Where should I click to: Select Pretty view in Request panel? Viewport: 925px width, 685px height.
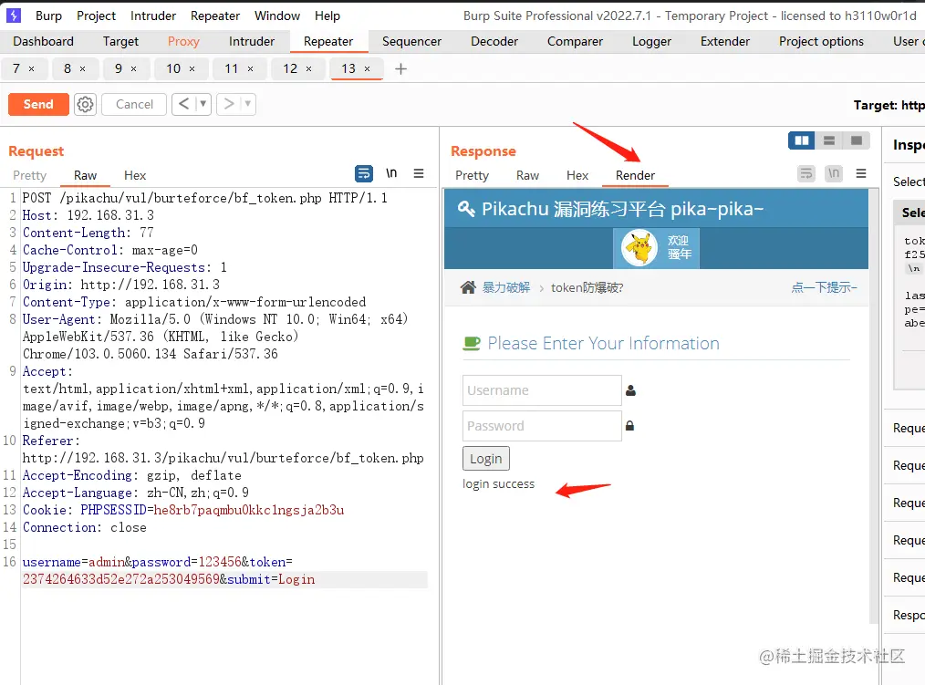(x=29, y=175)
